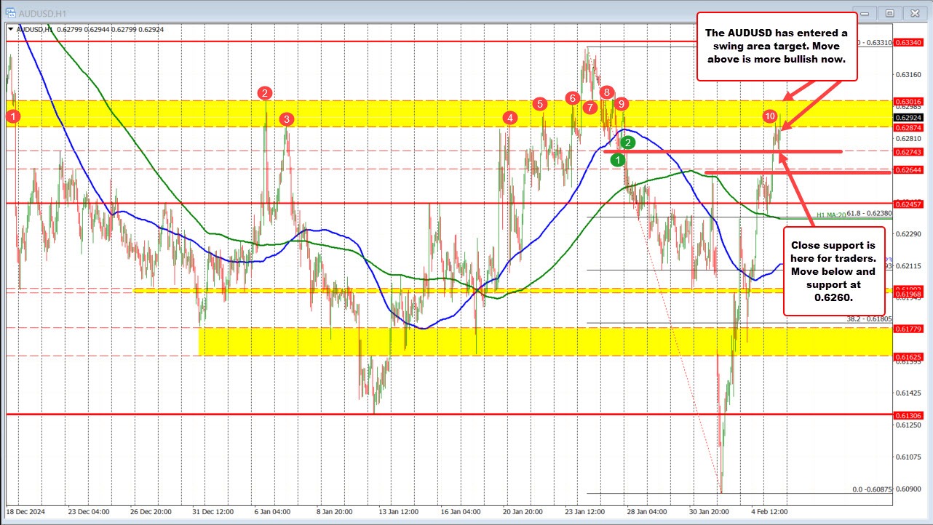Select the 0.61968 red price tag
The height and width of the screenshot is (525, 933).
tap(908, 294)
